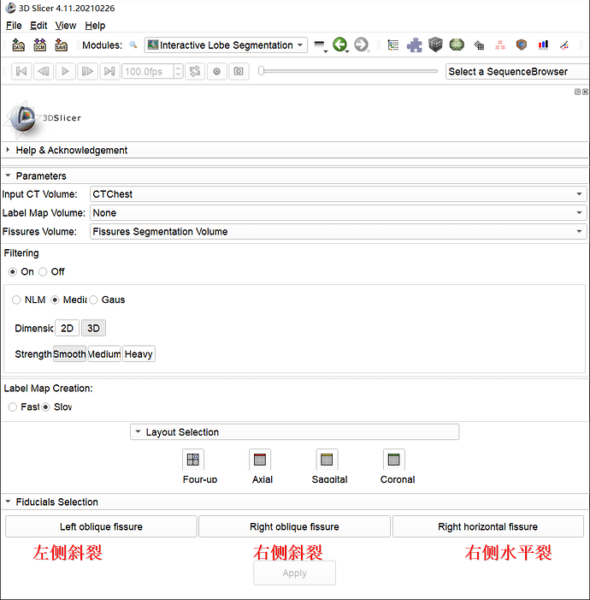Click the Load DATA toolbar icon
The width and height of the screenshot is (590, 600).
(18, 45)
